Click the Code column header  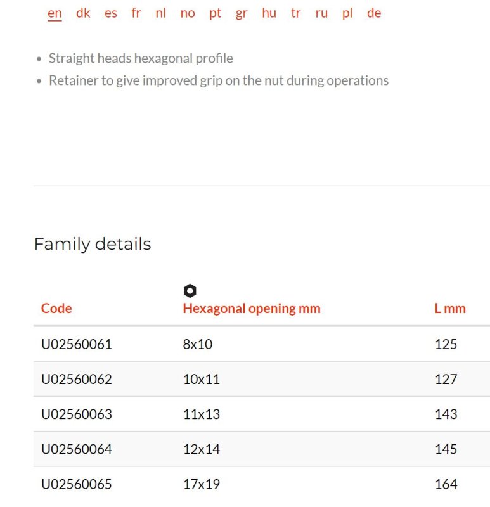coord(56,309)
